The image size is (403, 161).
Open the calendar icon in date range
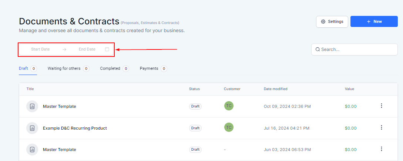(107, 49)
